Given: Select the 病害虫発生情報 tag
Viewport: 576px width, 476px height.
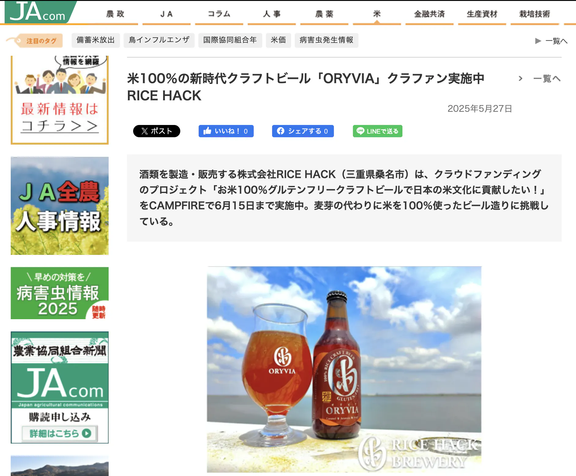Looking at the screenshot, I should (326, 40).
